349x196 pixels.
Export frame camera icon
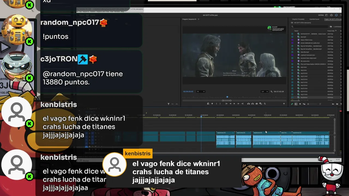pyautogui.click(x=257, y=103)
